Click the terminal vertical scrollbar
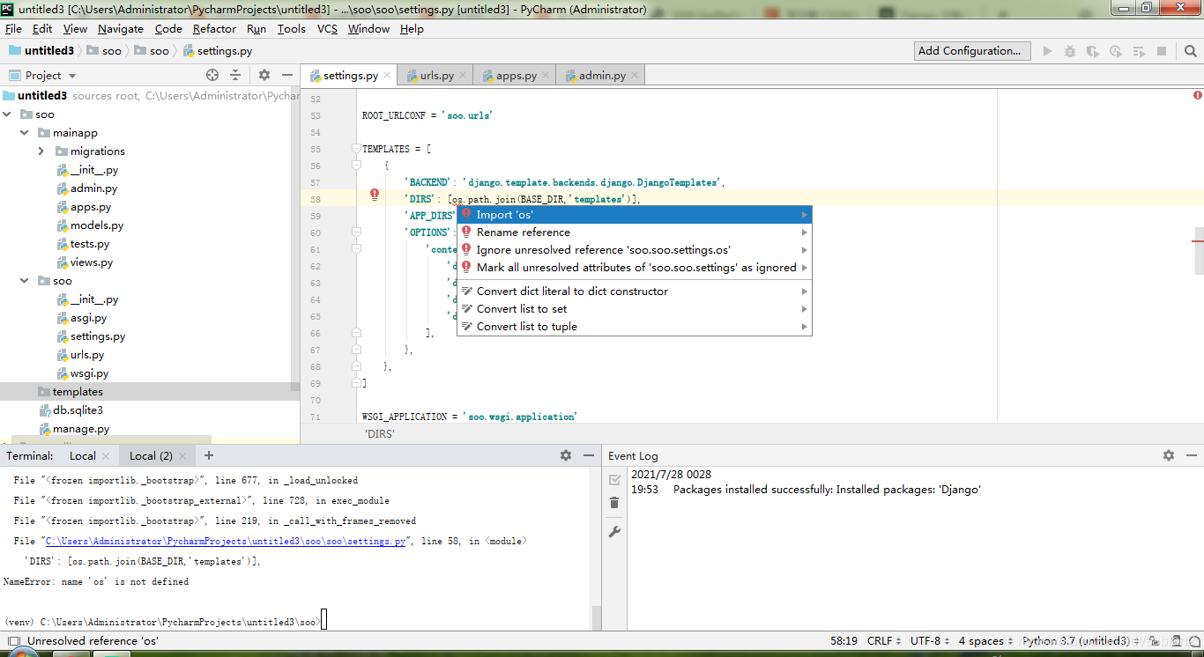This screenshot has width=1204, height=657. coord(597,617)
